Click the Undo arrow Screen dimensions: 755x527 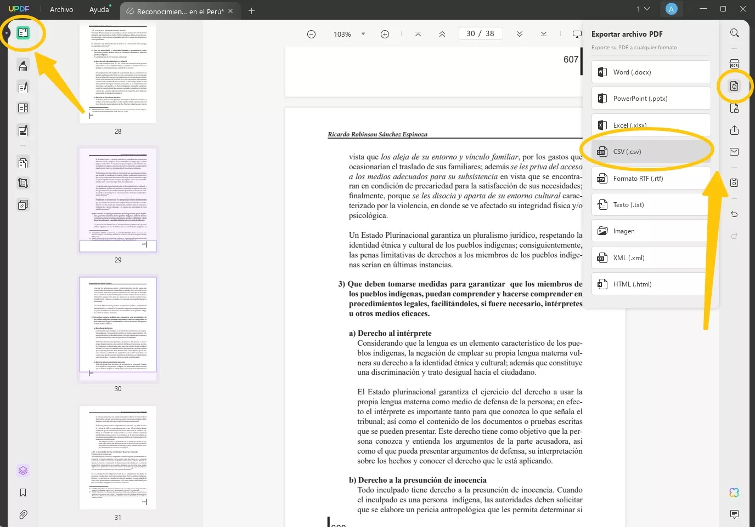pyautogui.click(x=734, y=214)
